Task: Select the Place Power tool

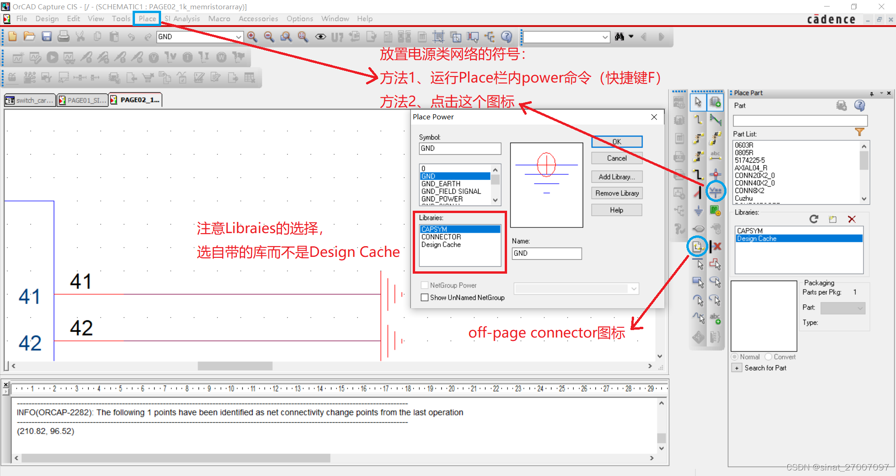Action: (716, 191)
